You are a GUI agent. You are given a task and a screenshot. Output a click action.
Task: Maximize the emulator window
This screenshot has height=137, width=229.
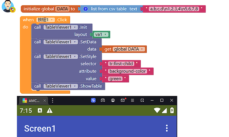(x=162, y=100)
